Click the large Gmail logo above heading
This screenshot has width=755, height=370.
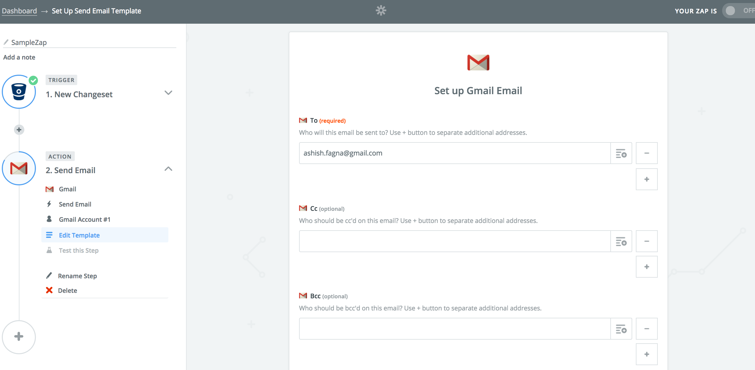click(478, 62)
